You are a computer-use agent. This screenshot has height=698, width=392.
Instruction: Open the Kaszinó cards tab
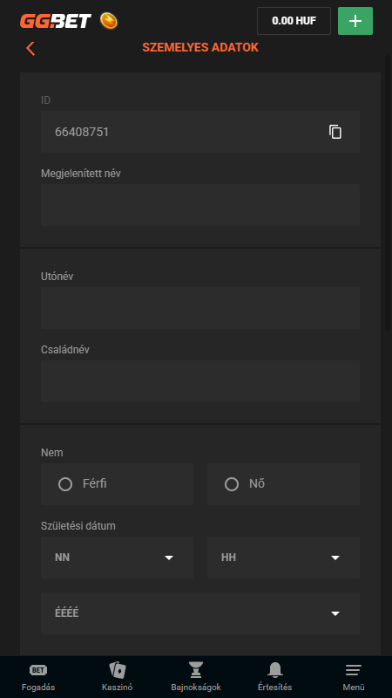tap(118, 677)
